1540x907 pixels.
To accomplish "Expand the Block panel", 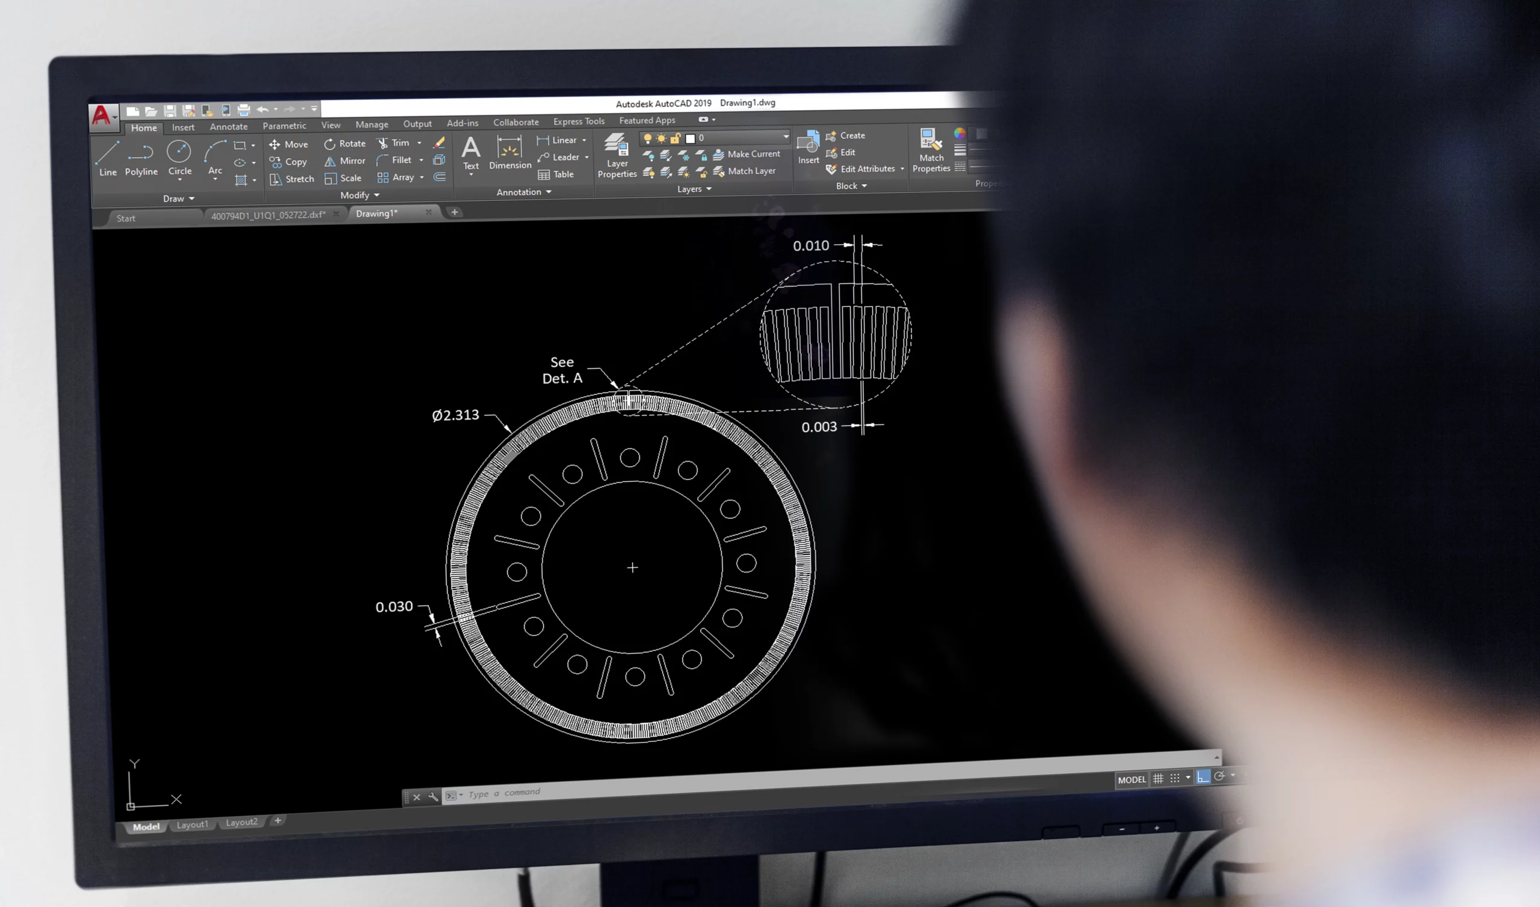I will (x=851, y=186).
